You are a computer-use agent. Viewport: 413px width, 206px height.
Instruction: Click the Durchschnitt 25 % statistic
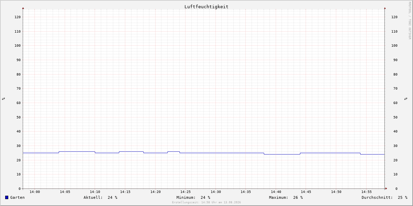[x=384, y=197]
